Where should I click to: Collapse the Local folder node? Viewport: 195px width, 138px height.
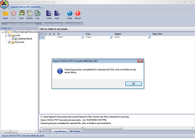[x=6, y=36]
